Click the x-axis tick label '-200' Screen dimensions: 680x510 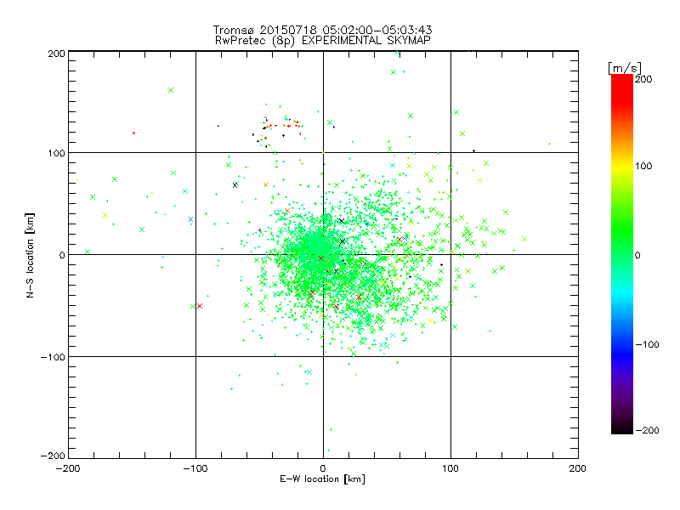coord(68,468)
